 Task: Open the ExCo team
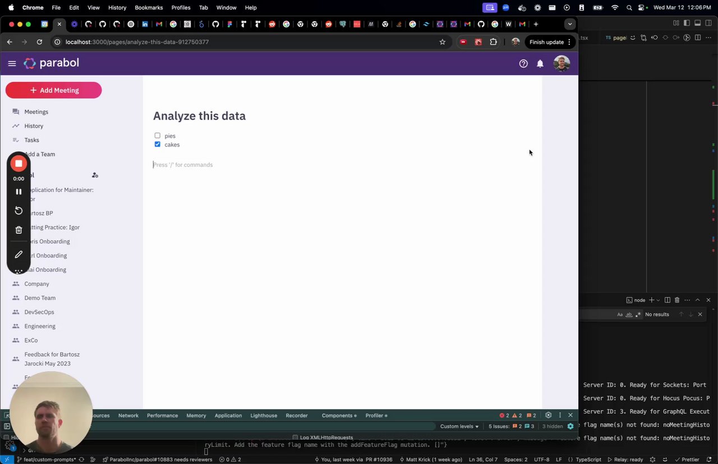(31, 340)
